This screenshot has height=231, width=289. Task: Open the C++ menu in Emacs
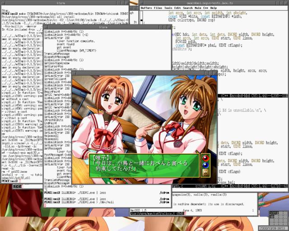206,8
